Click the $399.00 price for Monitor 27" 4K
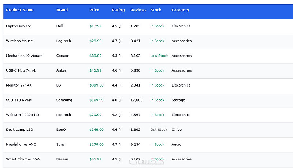Screen dimensions: 293x168 [x=96, y=85]
